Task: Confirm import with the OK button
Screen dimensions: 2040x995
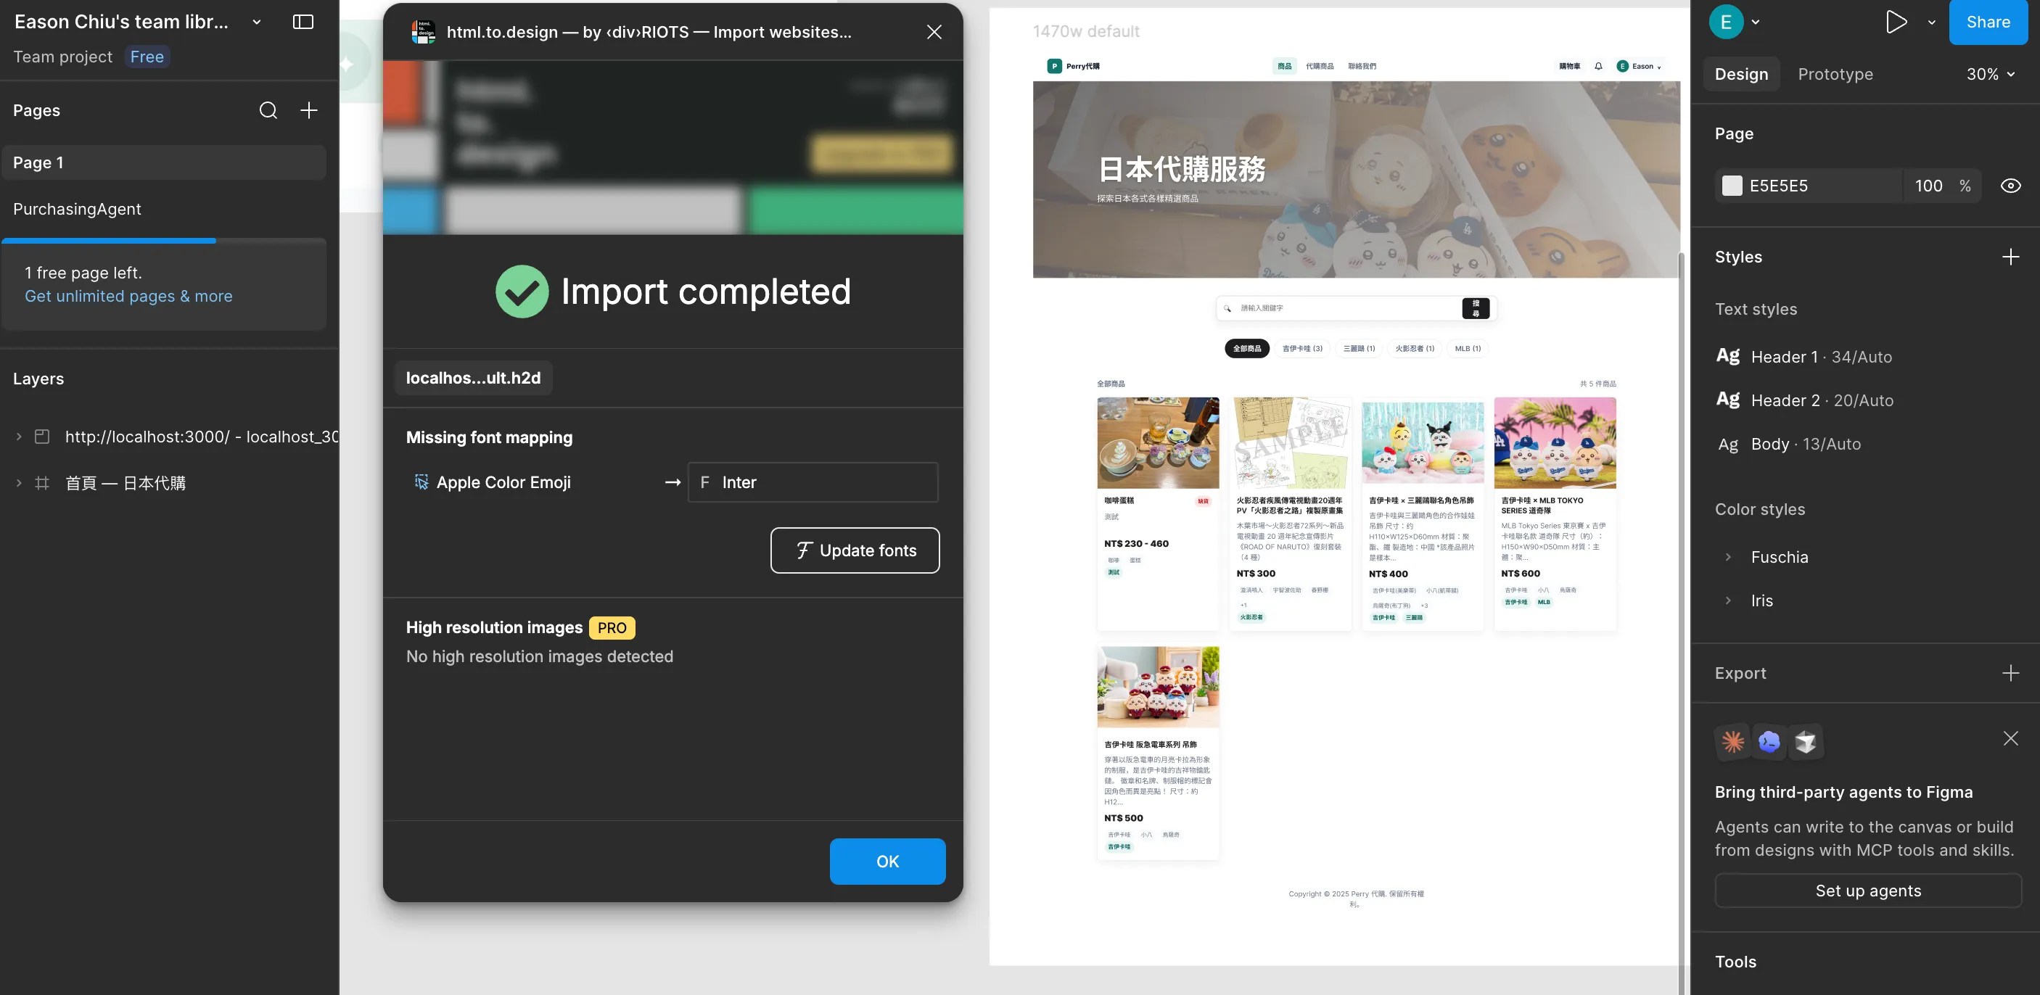Action: pos(887,862)
